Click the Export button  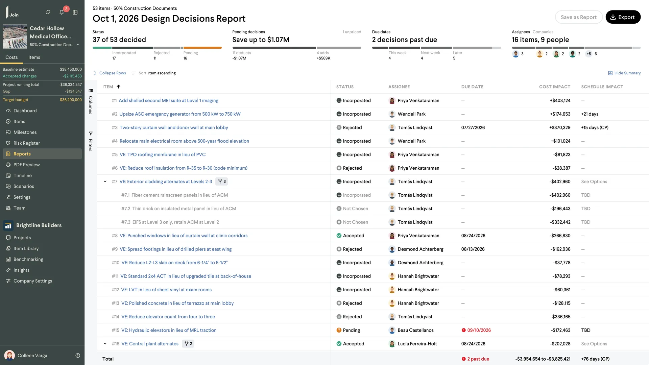pos(623,17)
